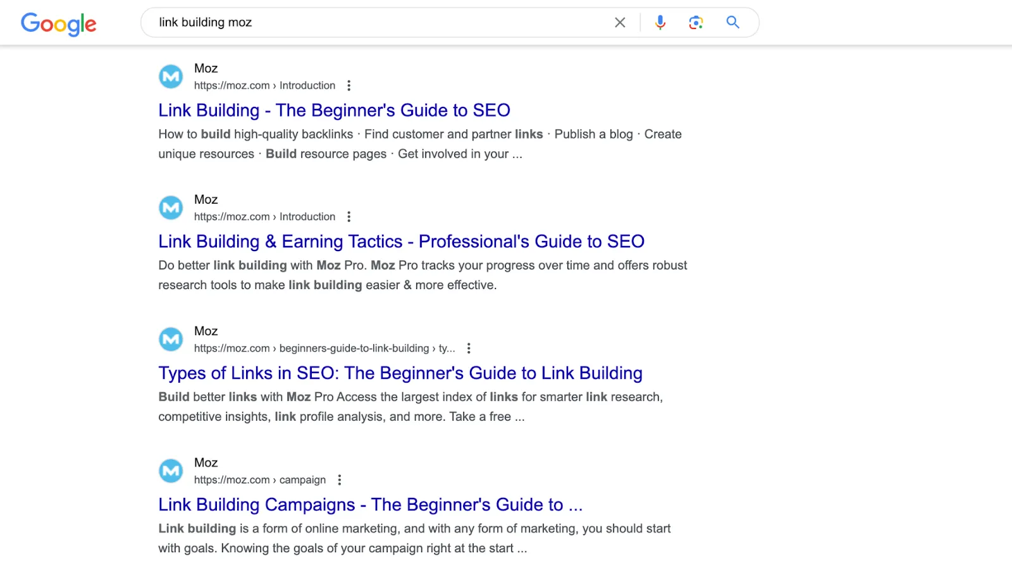The height and width of the screenshot is (575, 1012).
Task: Clear the search box with the X icon
Action: (620, 23)
